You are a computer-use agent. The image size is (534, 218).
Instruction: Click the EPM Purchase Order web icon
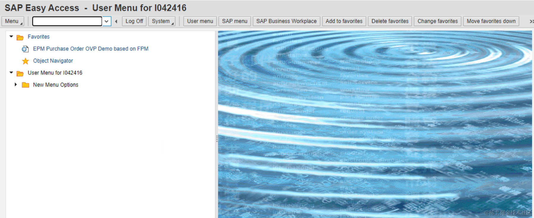(x=25, y=49)
